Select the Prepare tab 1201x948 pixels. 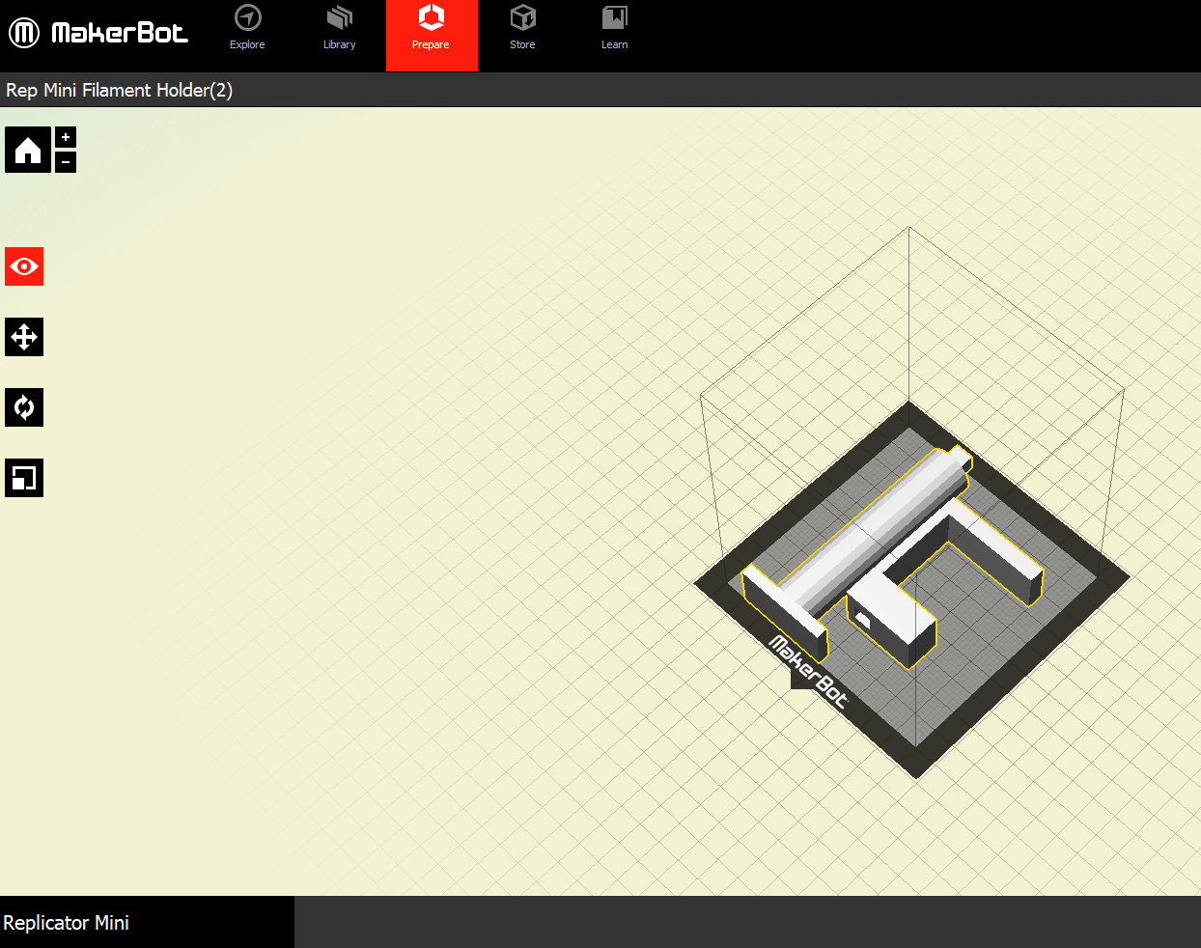[x=432, y=36]
